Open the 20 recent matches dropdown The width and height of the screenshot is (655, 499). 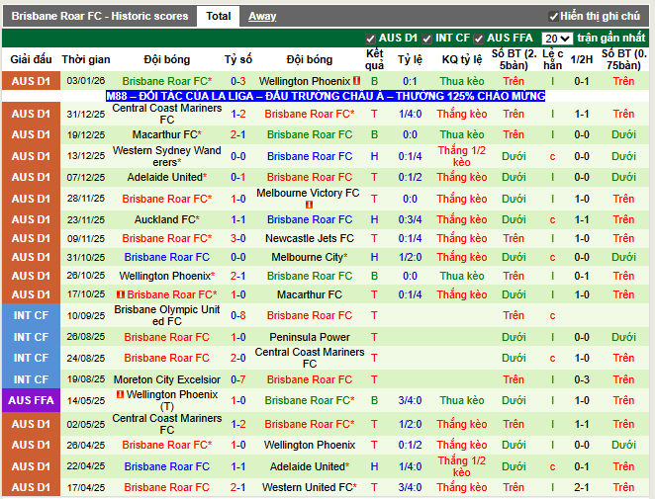(557, 39)
